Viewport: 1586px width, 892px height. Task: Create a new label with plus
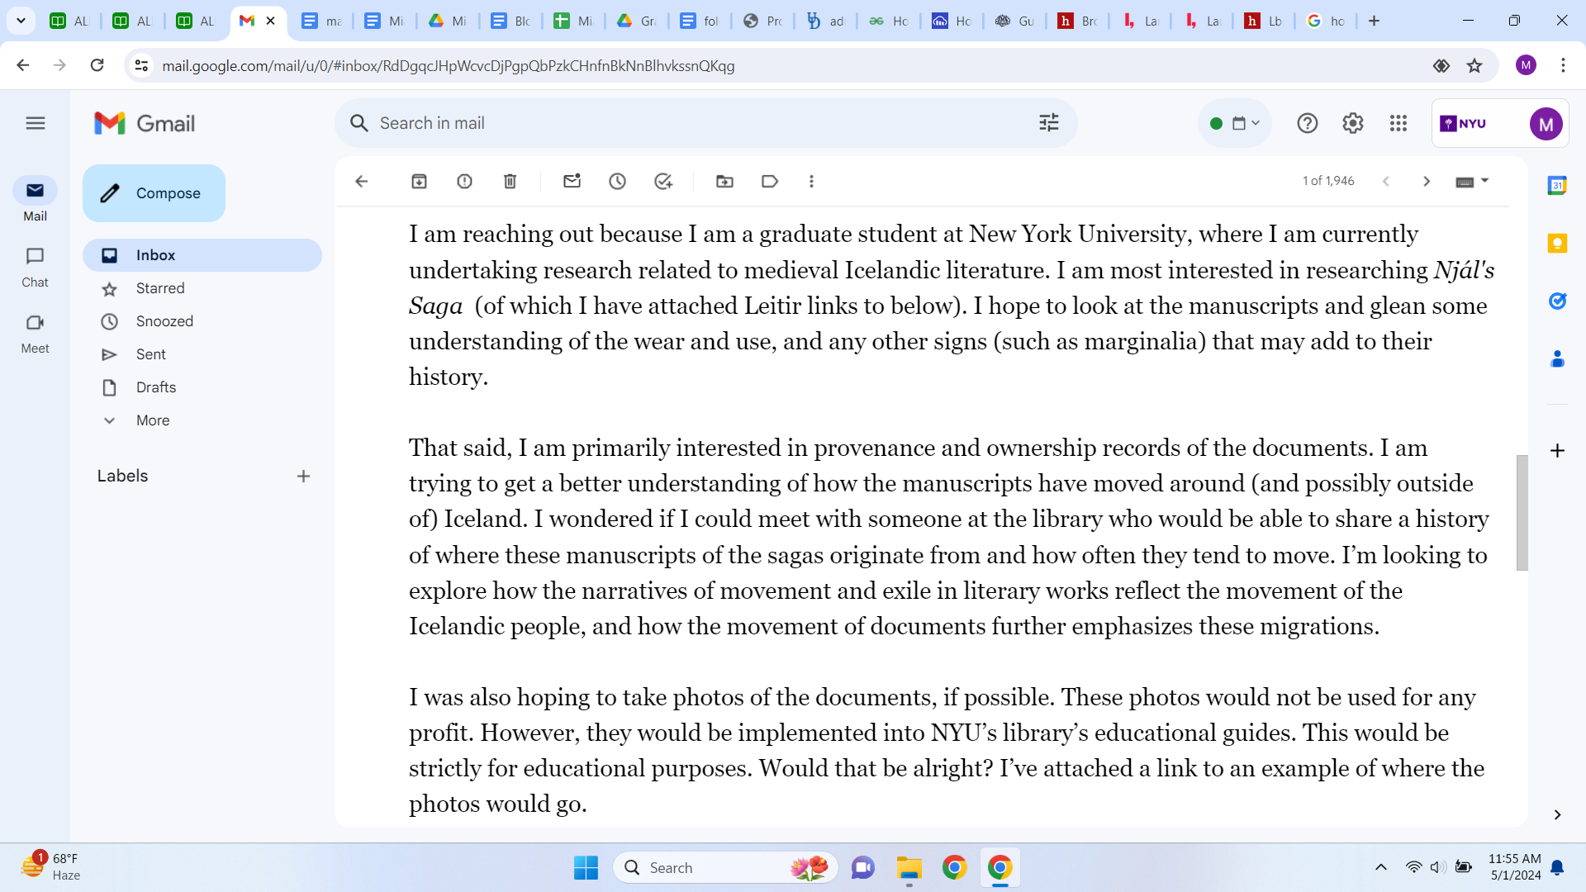tap(303, 477)
